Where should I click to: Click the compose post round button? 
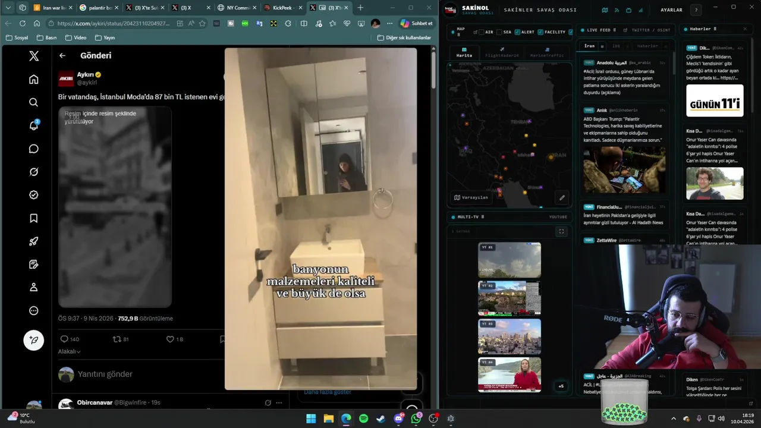(x=34, y=340)
